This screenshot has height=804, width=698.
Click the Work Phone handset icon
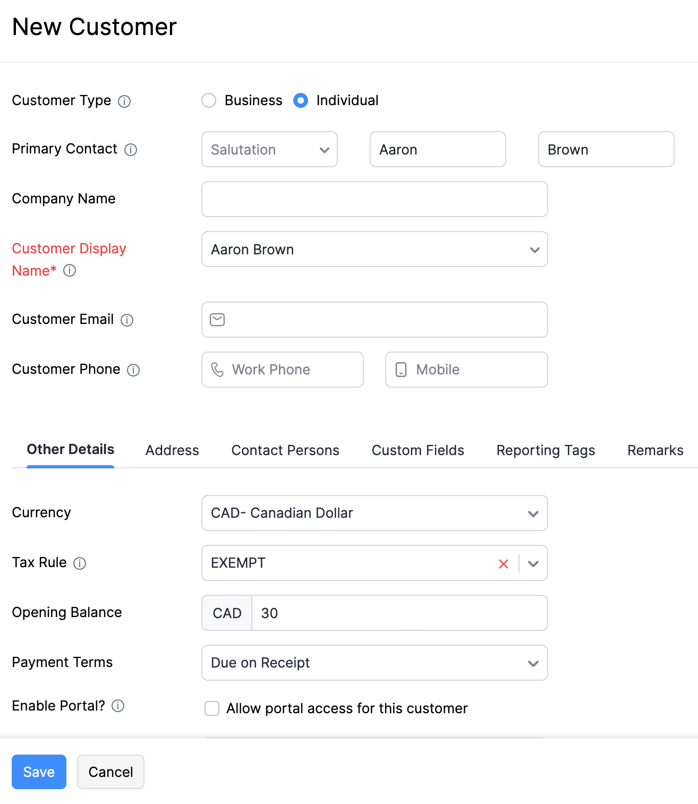pyautogui.click(x=218, y=369)
